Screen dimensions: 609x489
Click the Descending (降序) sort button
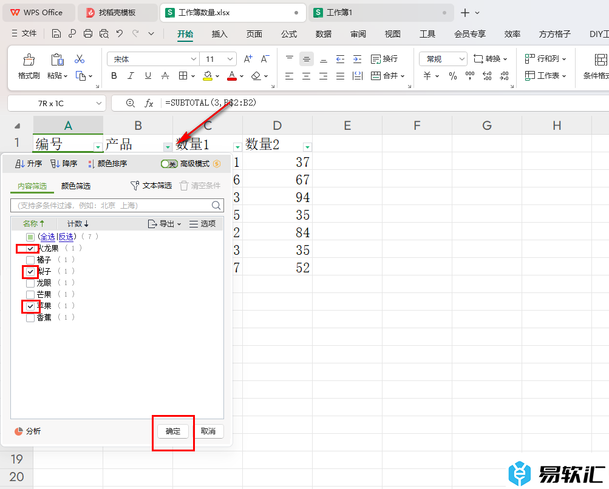coord(64,164)
